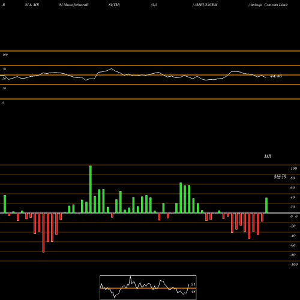Click the 60 label on the MR axis

(x=293, y=188)
